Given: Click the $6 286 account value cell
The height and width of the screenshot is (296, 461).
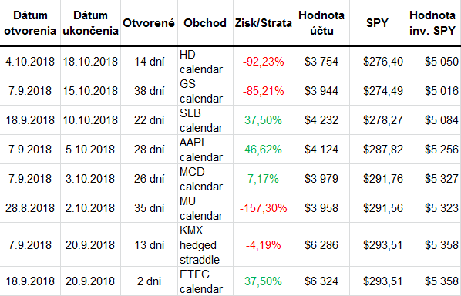Looking at the screenshot, I should tap(321, 244).
